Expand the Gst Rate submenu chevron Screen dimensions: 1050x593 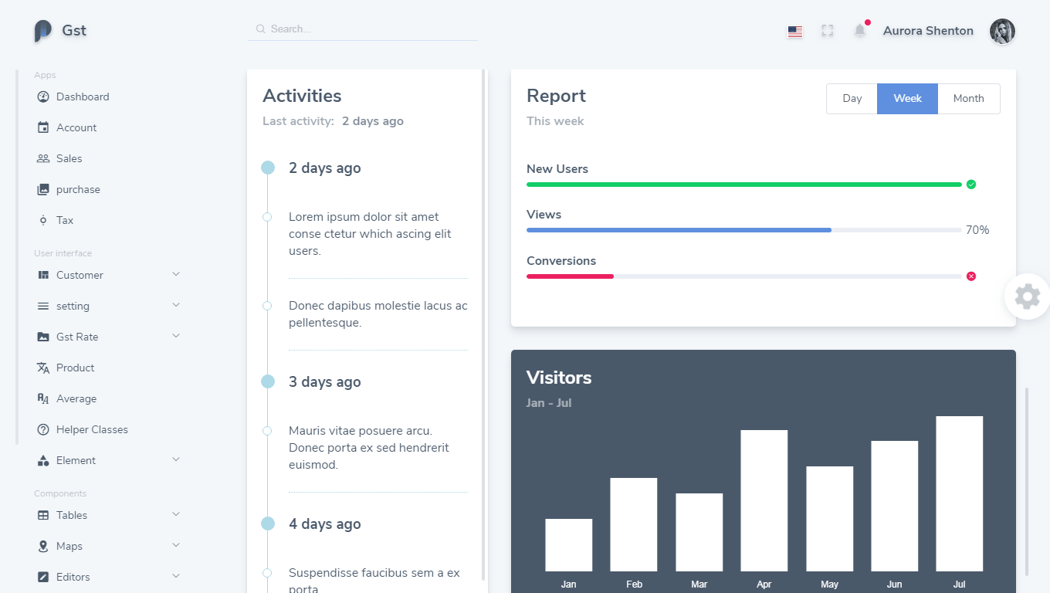click(176, 336)
